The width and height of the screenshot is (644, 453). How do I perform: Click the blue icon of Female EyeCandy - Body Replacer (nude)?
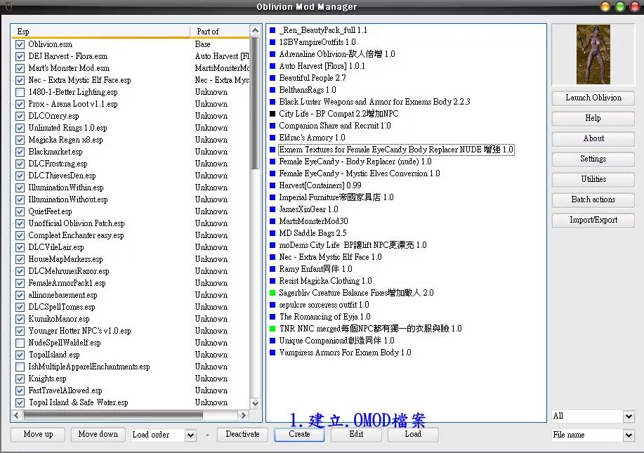pos(272,162)
